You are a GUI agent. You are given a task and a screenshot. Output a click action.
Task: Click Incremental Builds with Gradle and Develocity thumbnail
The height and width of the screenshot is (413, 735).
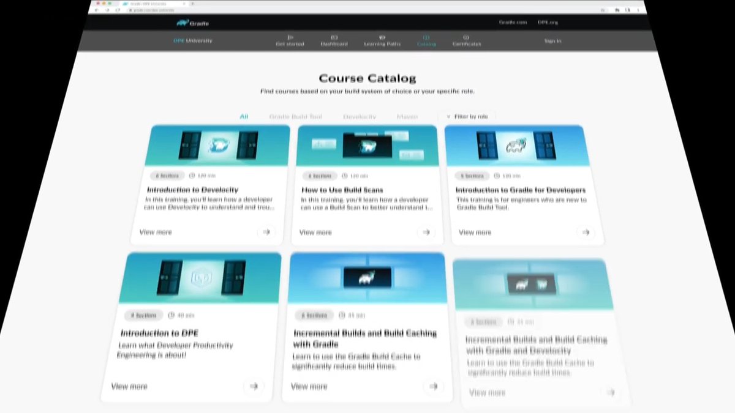tap(532, 283)
